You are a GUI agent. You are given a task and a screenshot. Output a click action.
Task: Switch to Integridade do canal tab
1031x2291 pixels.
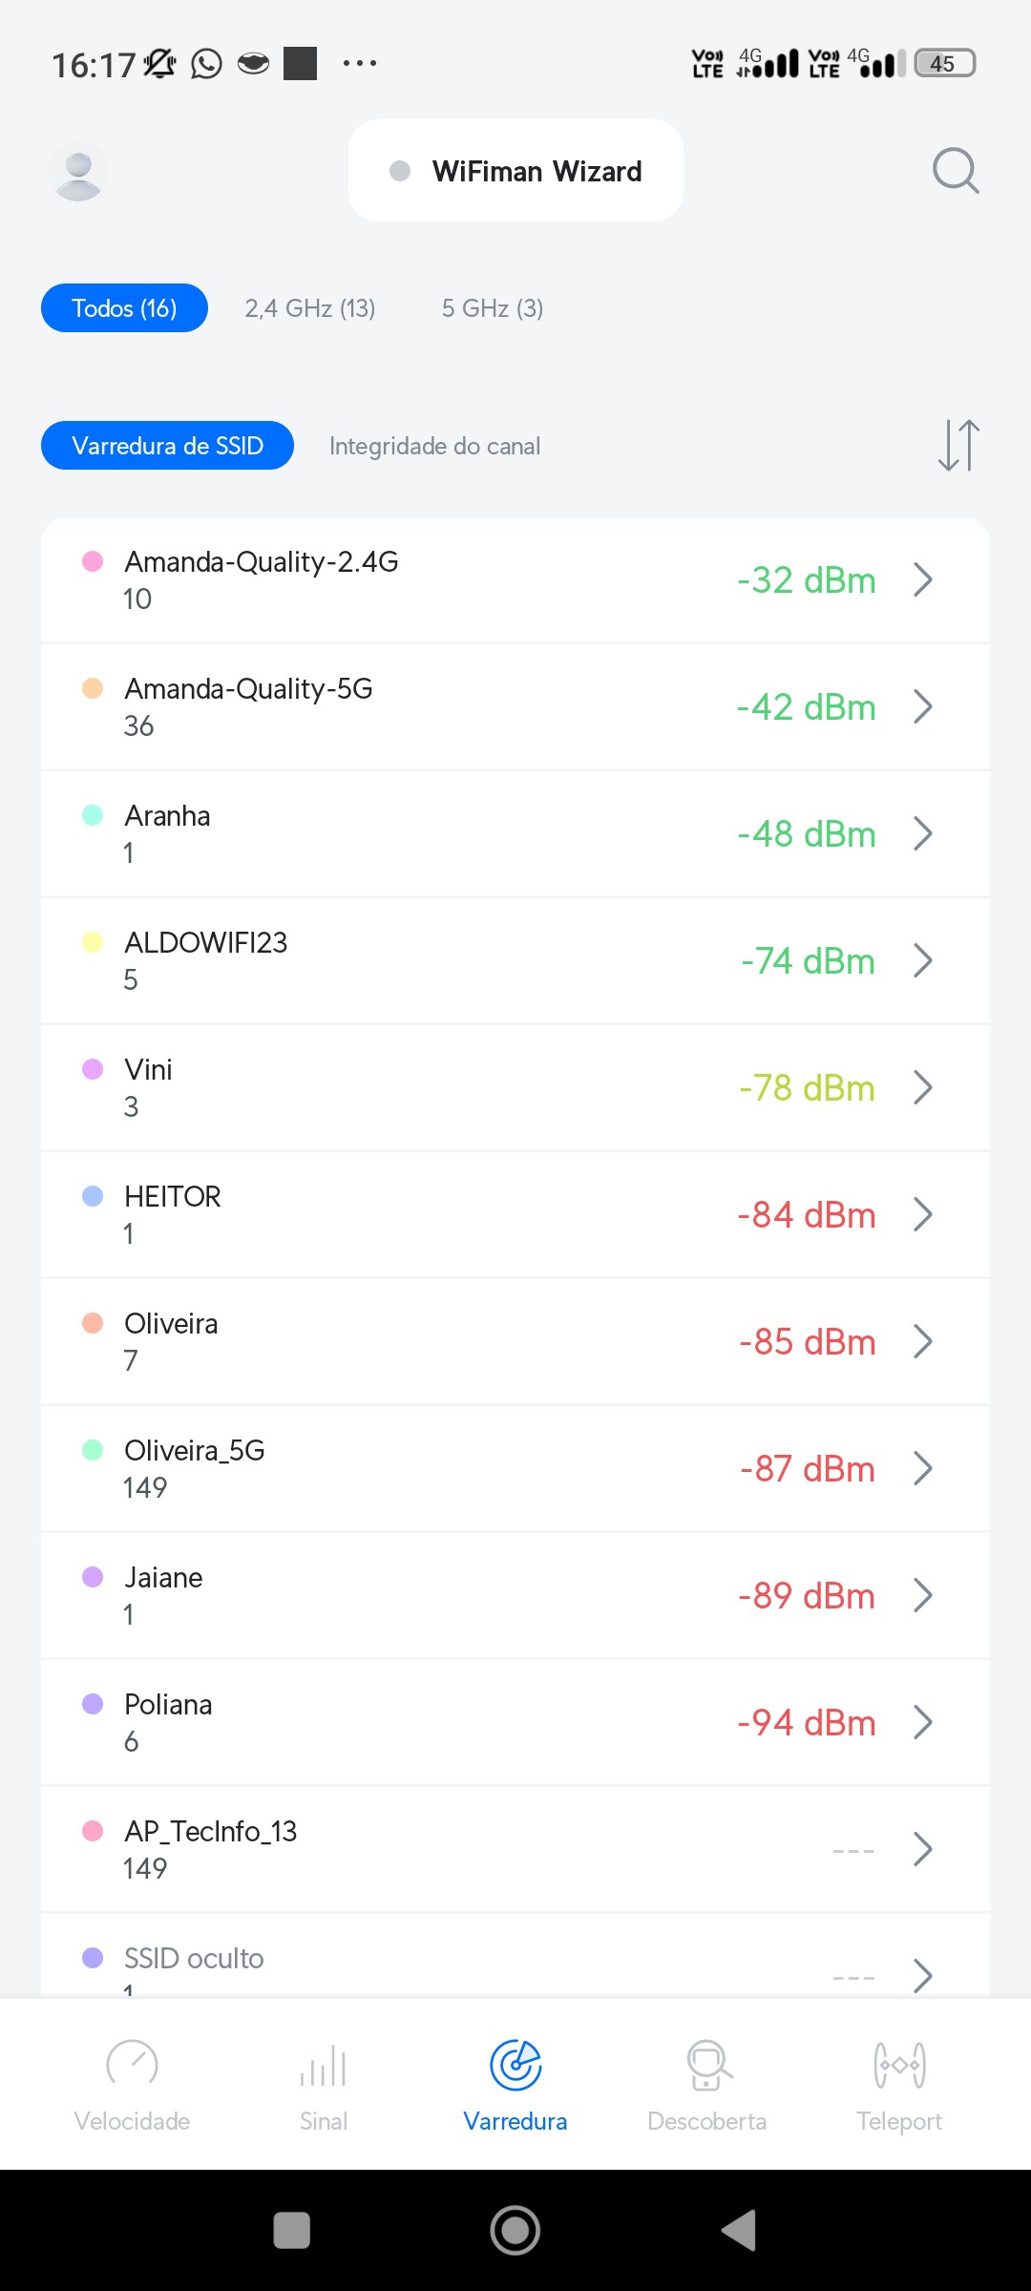(x=434, y=446)
